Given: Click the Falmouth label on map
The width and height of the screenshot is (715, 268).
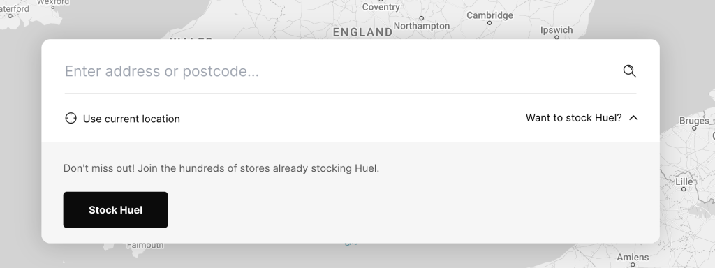Looking at the screenshot, I should point(145,245).
